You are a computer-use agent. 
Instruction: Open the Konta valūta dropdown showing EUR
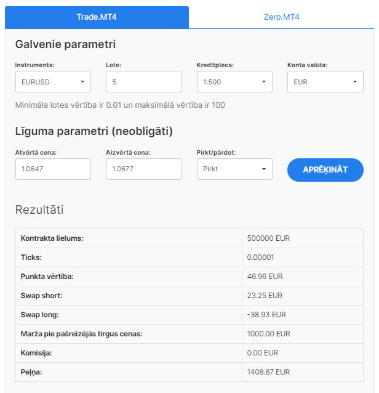[325, 82]
